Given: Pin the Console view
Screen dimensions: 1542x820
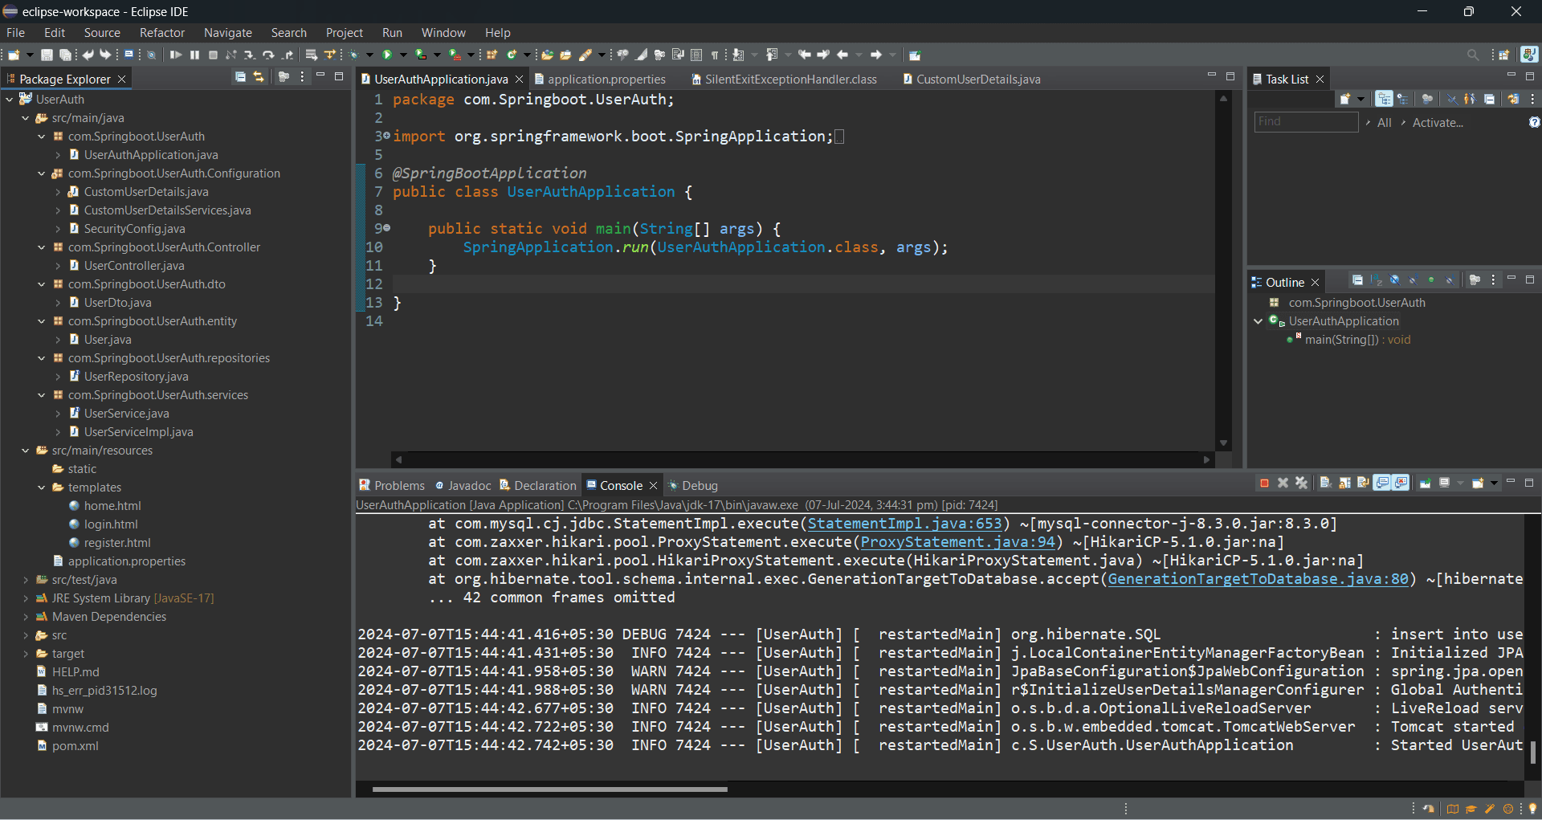Looking at the screenshot, I should coord(1425,483).
